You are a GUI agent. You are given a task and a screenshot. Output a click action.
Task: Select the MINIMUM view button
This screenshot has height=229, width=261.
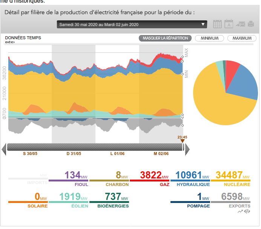(x=209, y=38)
